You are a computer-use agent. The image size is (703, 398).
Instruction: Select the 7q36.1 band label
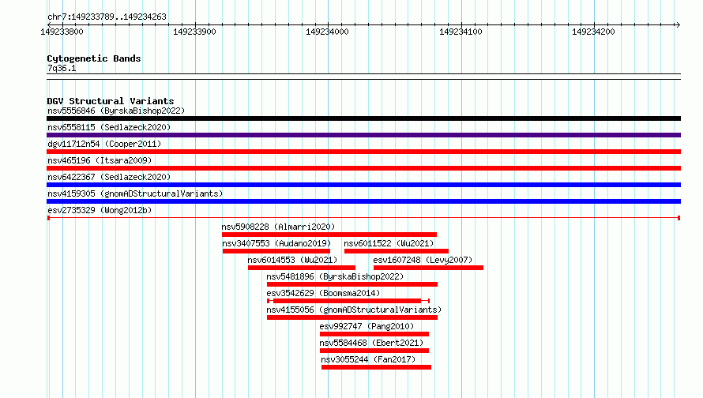tap(62, 68)
